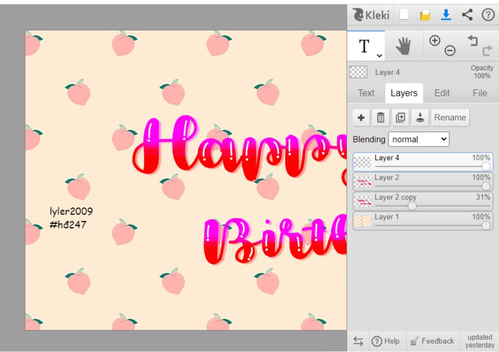Zoom in on the canvas

(x=435, y=41)
